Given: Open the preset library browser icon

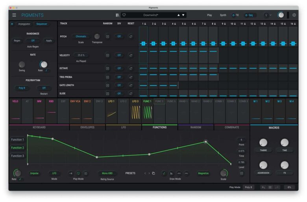Looking at the screenshot, I should coord(117,15).
